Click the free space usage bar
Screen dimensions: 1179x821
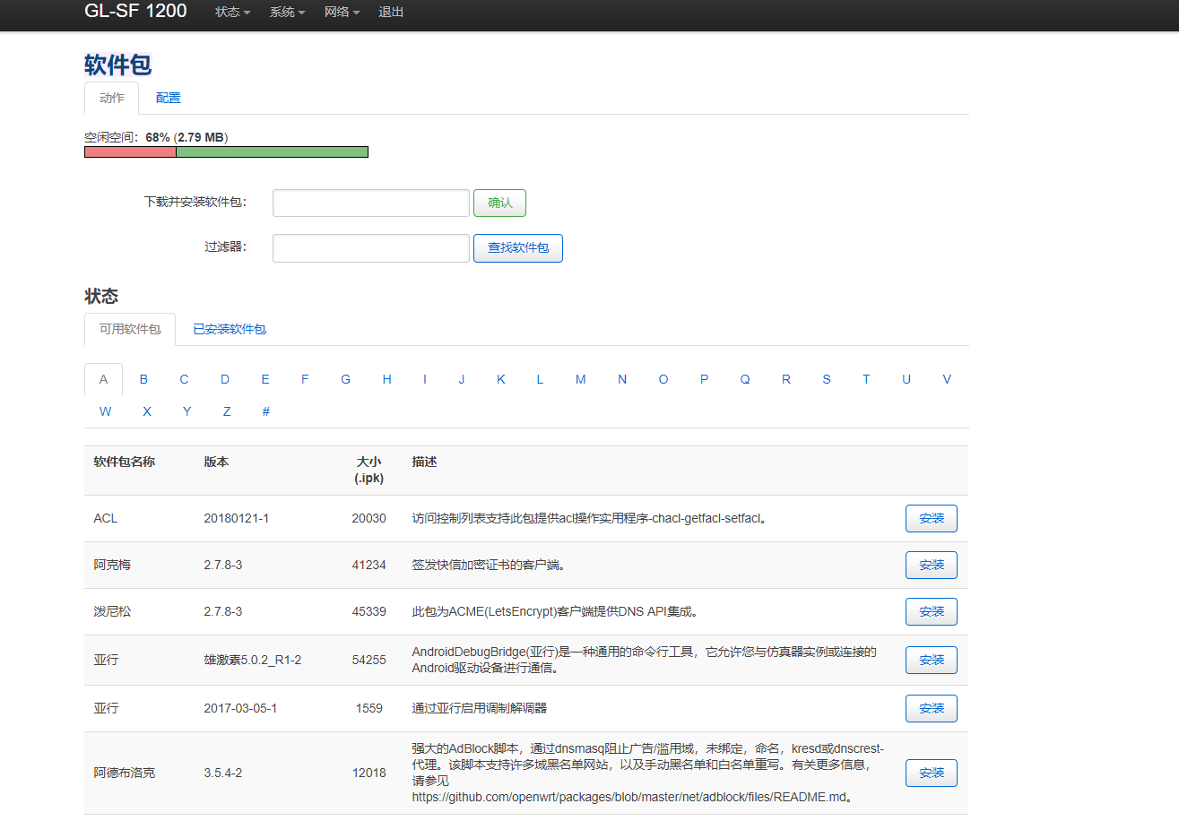pos(226,152)
